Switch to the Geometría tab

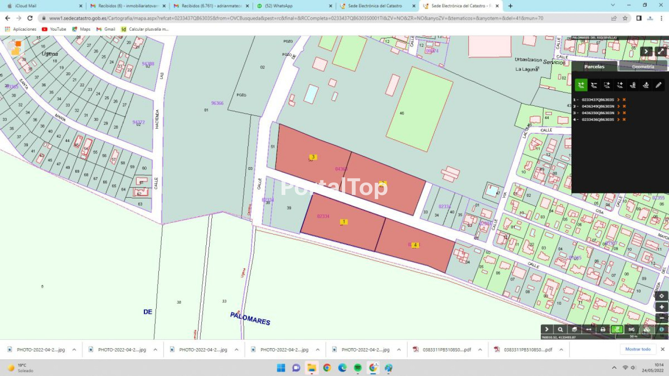(x=643, y=66)
